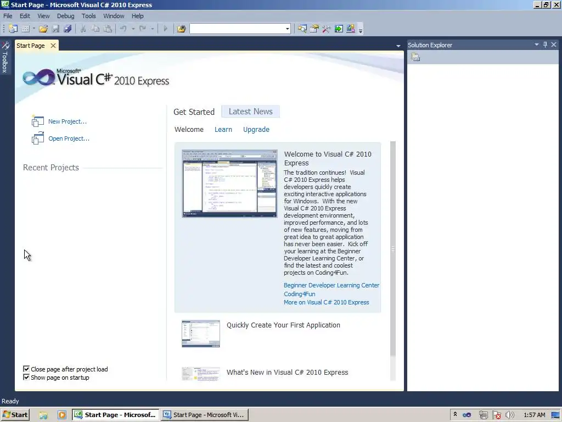This screenshot has height=422, width=562.
Task: Open the Redo history dropdown arrow
Action: click(x=153, y=29)
